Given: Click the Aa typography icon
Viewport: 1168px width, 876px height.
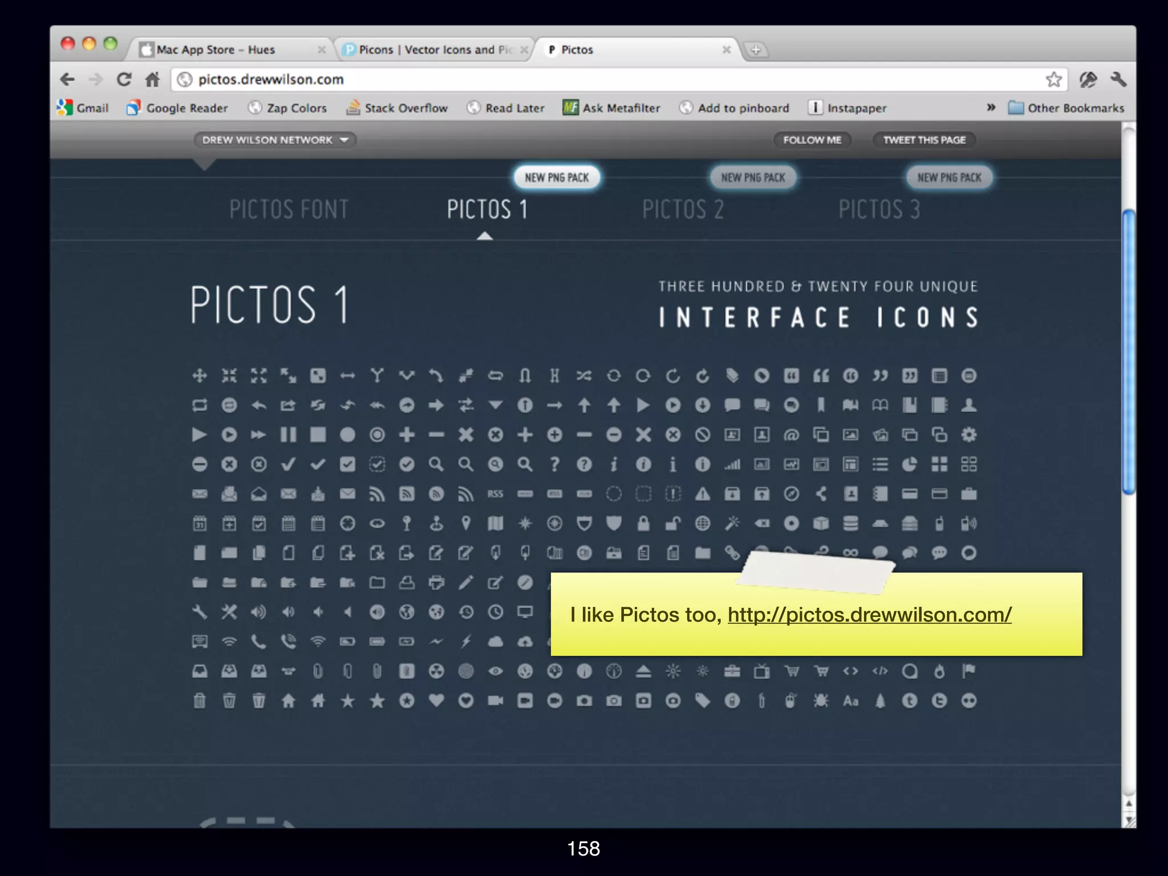Looking at the screenshot, I should (x=850, y=700).
